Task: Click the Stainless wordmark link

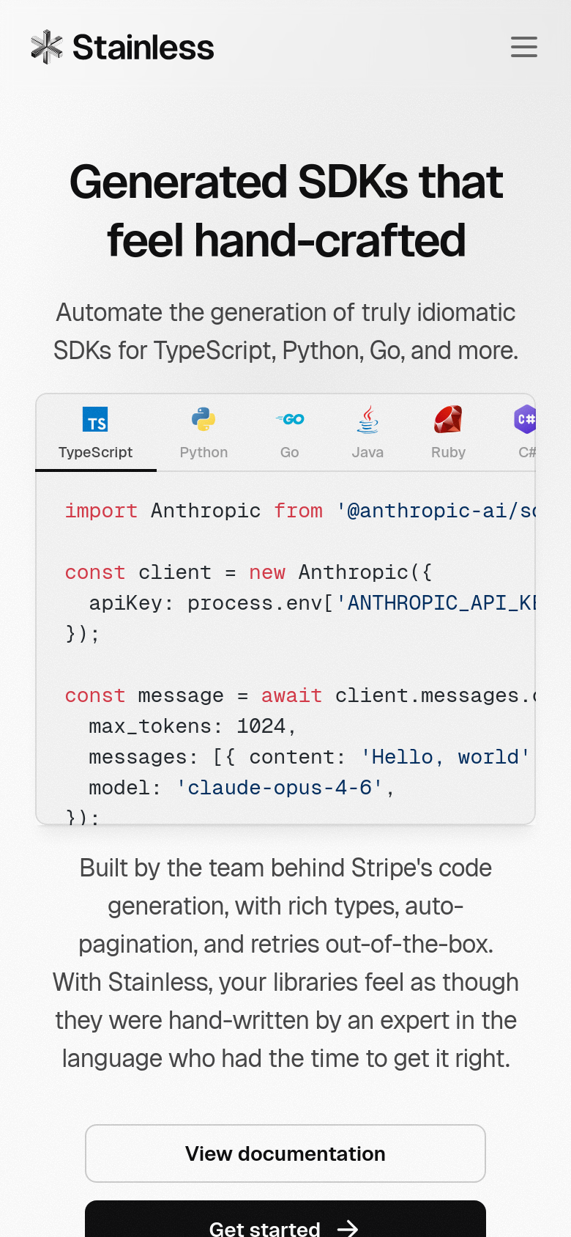Action: (x=143, y=47)
